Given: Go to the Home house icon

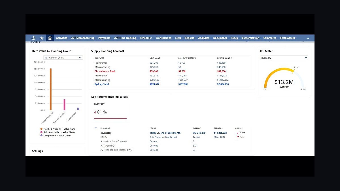Looking at the screenshot, I should pyautogui.click(x=50, y=38).
